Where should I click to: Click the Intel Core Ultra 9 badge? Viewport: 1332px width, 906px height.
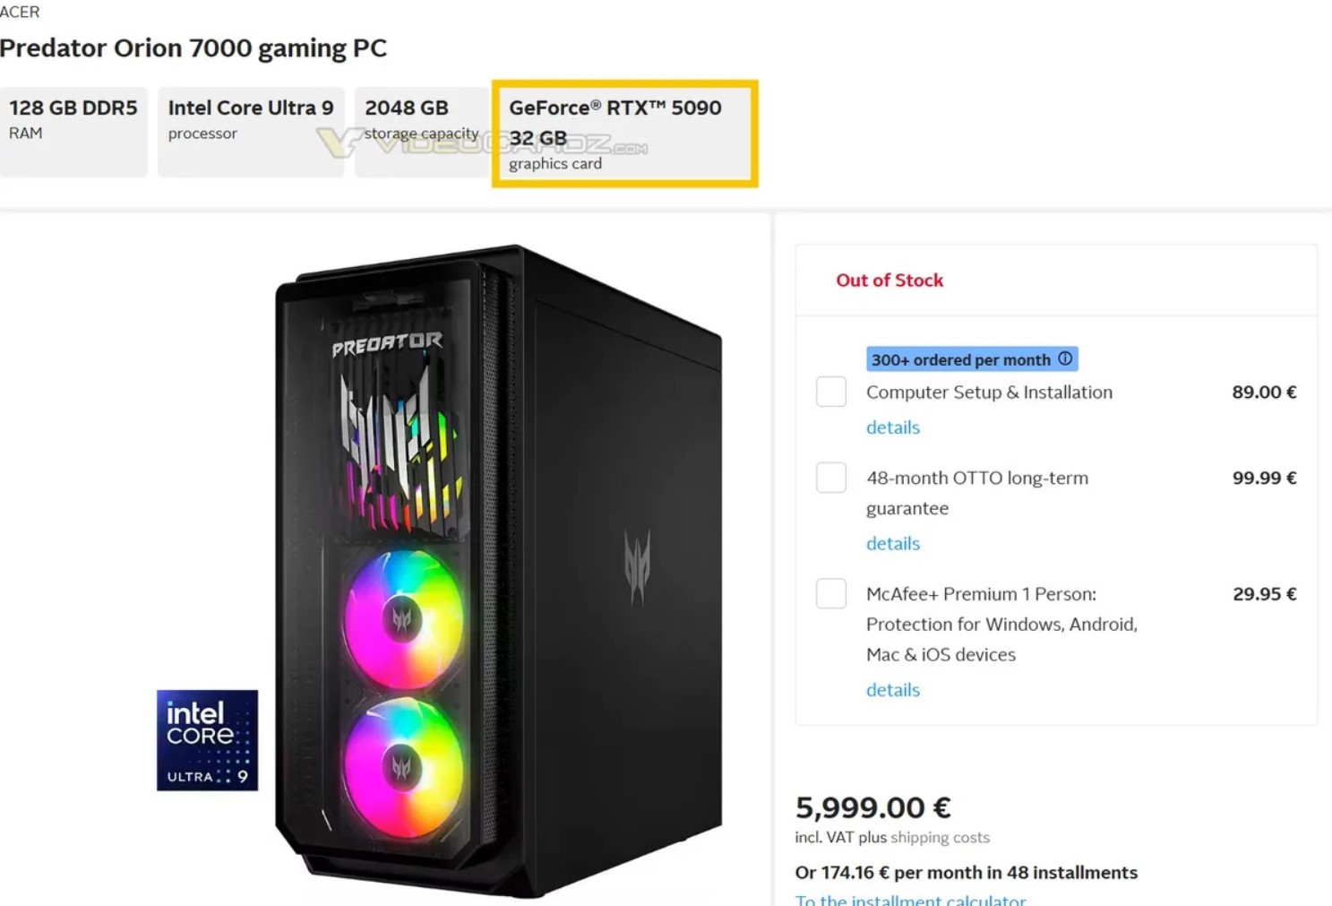(207, 740)
